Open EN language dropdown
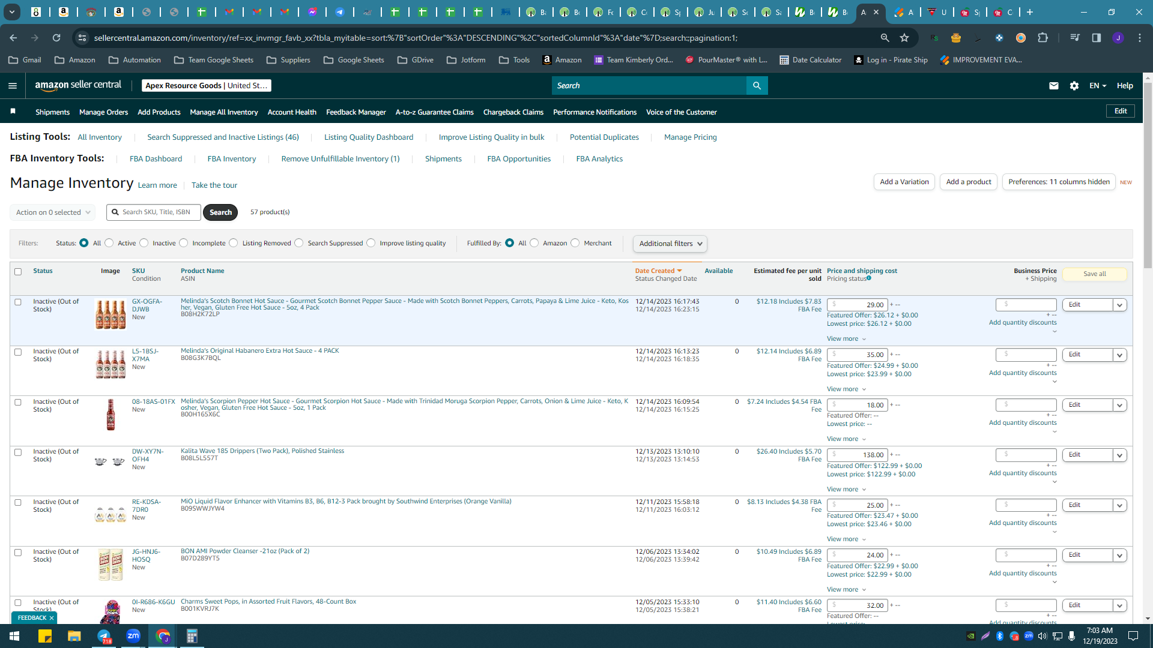The width and height of the screenshot is (1153, 648). tap(1098, 86)
